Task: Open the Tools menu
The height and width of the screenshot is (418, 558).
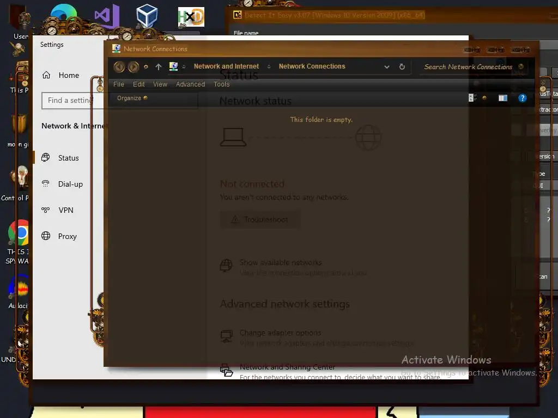Action: coord(221,84)
